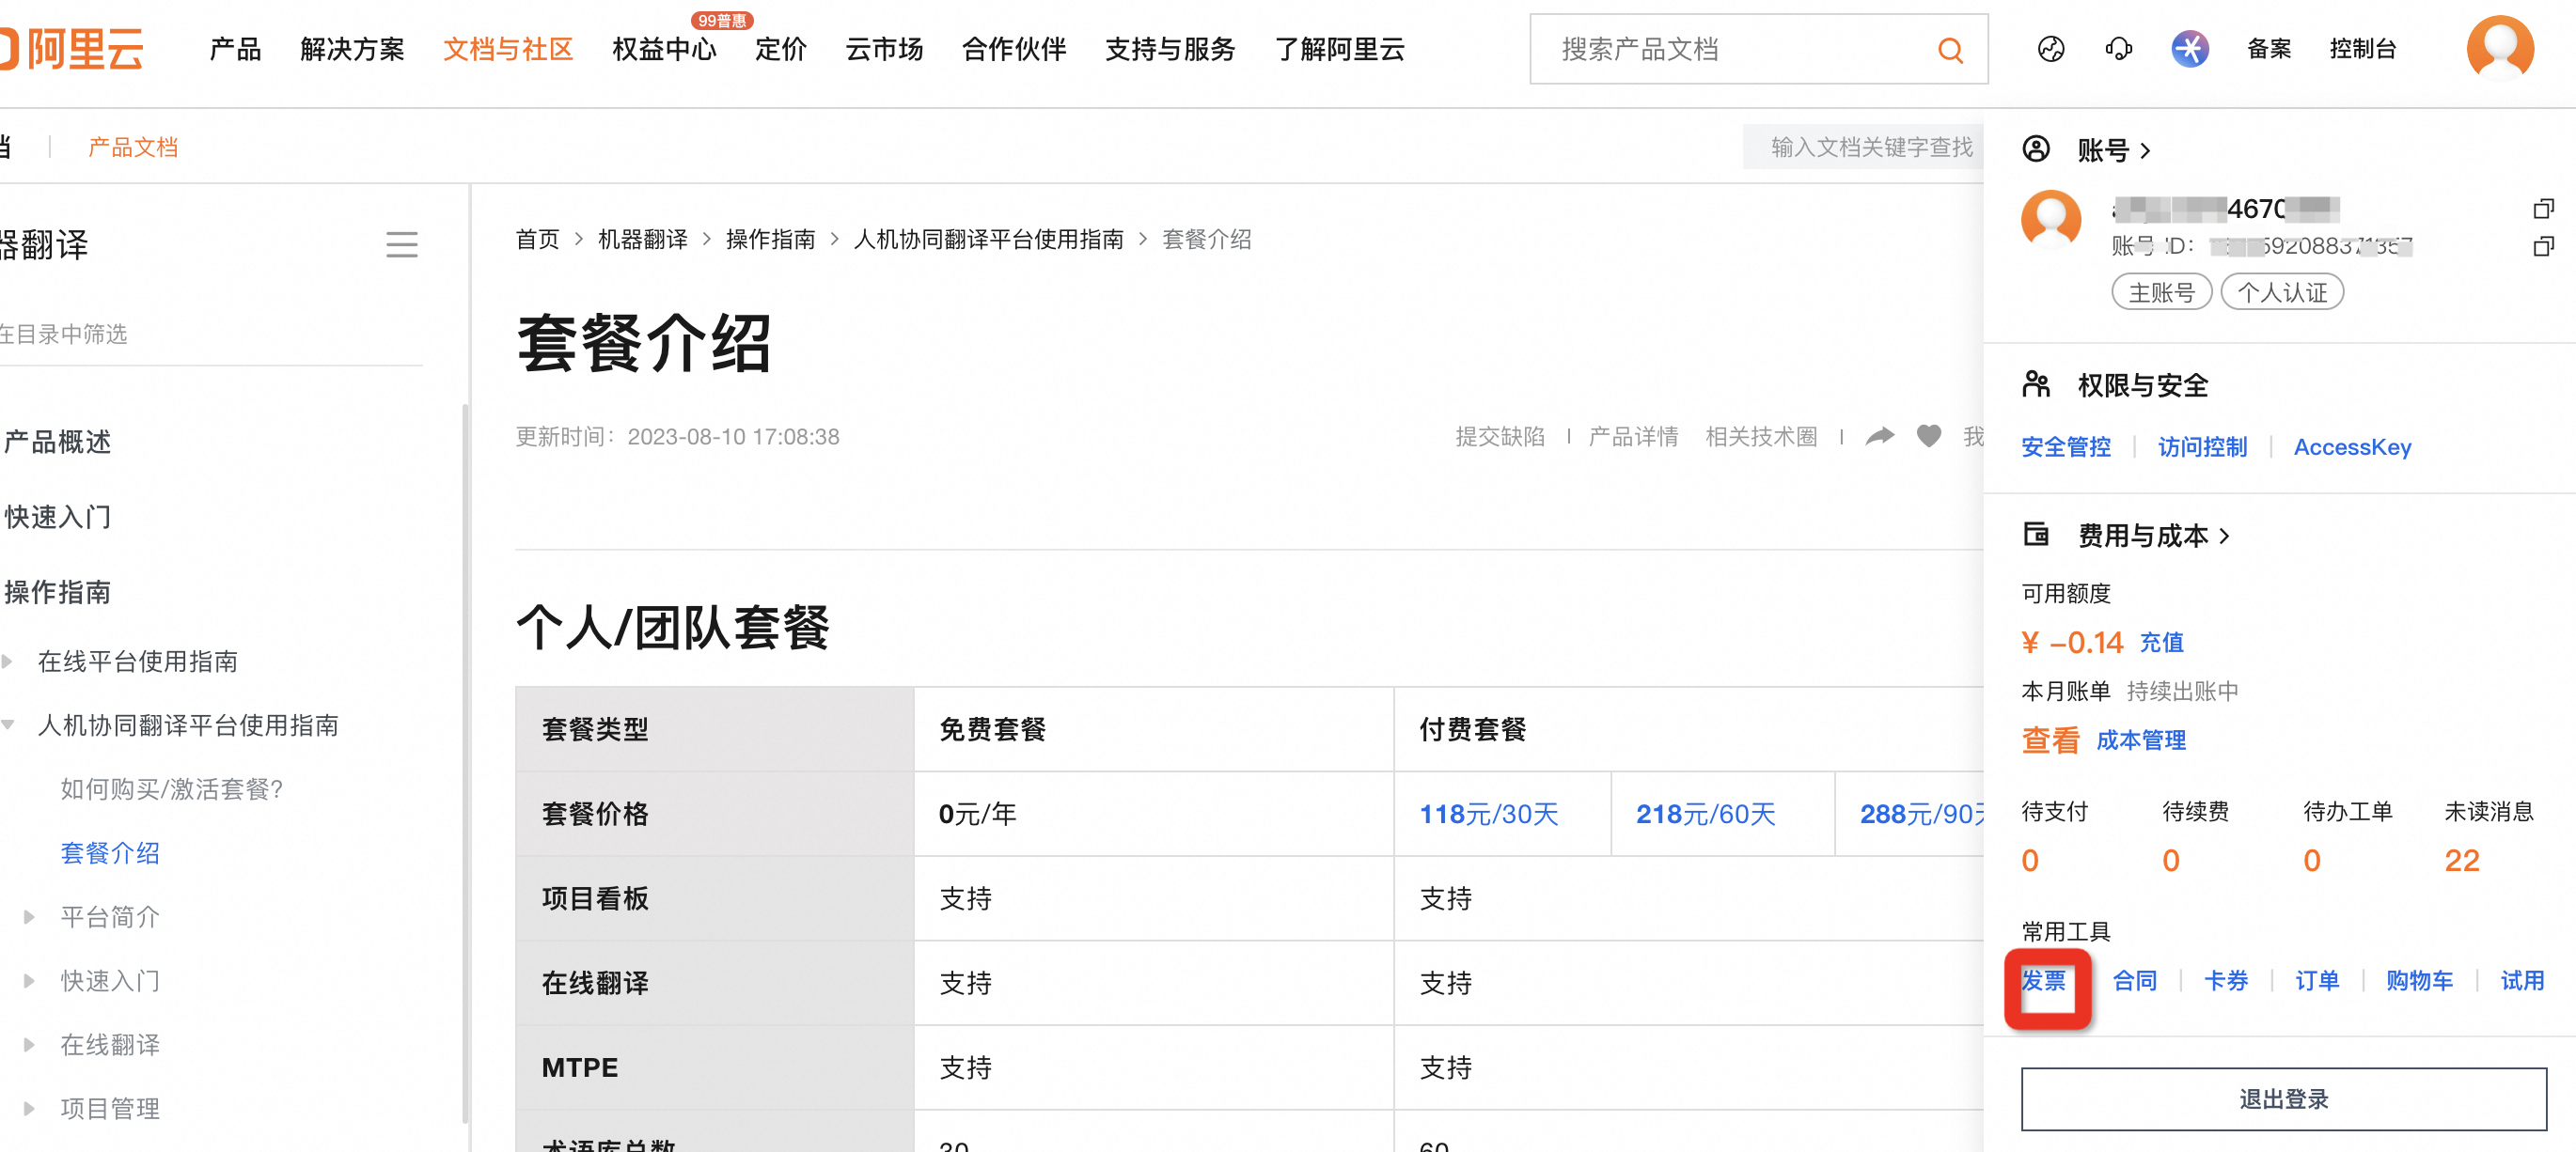Click the blue AI assistant icon
Viewport: 2576px width, 1152px height.
[2189, 49]
